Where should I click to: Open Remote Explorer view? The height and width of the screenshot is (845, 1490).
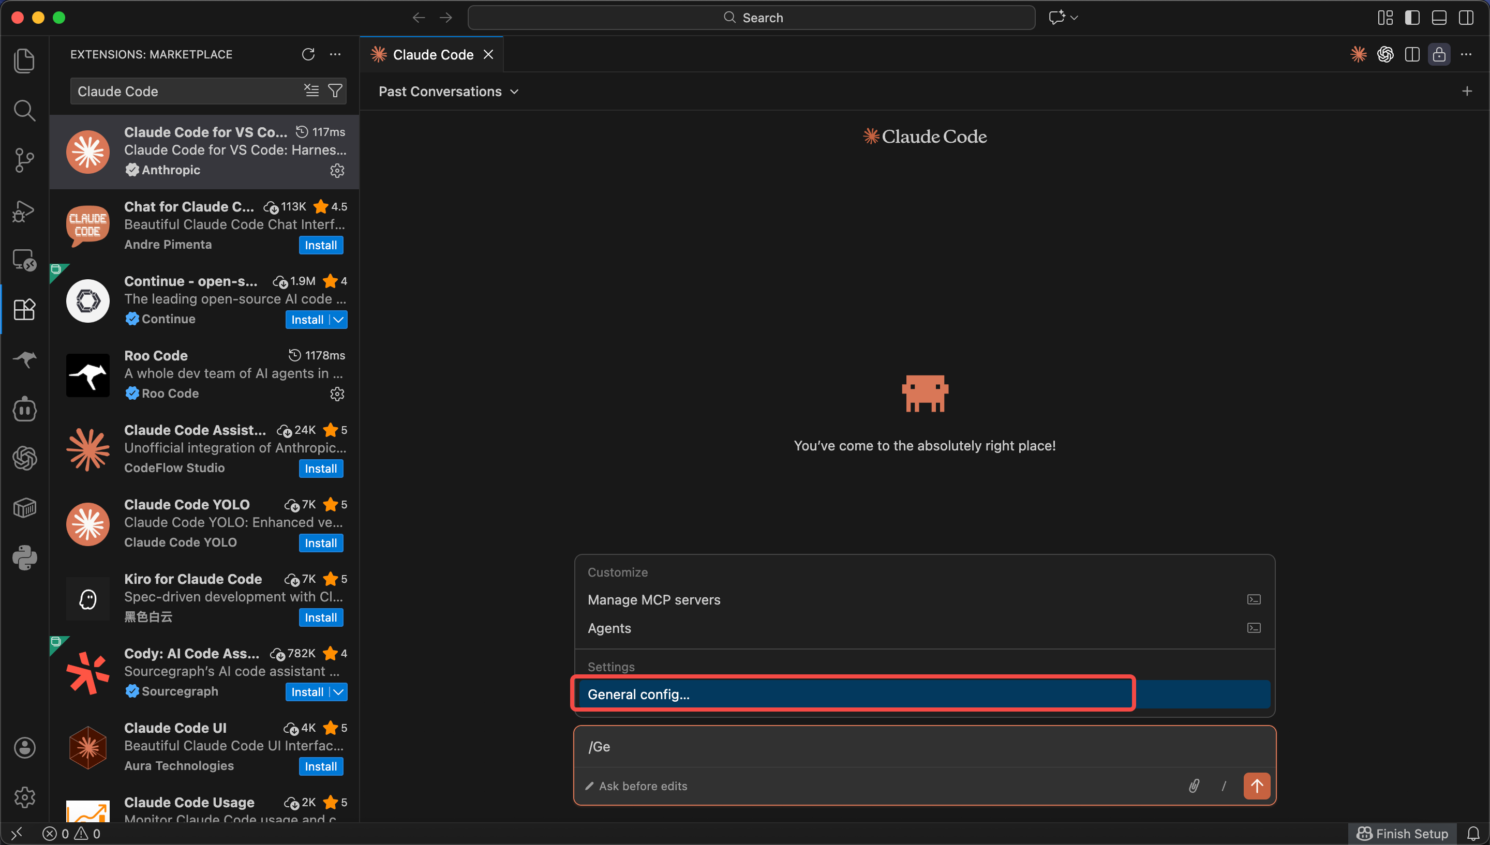pyautogui.click(x=24, y=260)
